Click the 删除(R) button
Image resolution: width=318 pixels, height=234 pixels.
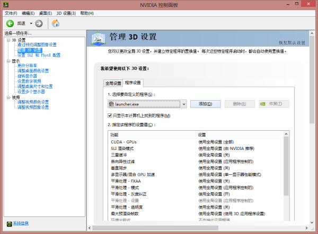click(x=240, y=104)
